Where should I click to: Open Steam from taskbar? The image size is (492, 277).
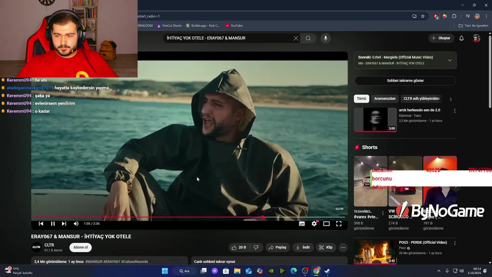pos(327,271)
